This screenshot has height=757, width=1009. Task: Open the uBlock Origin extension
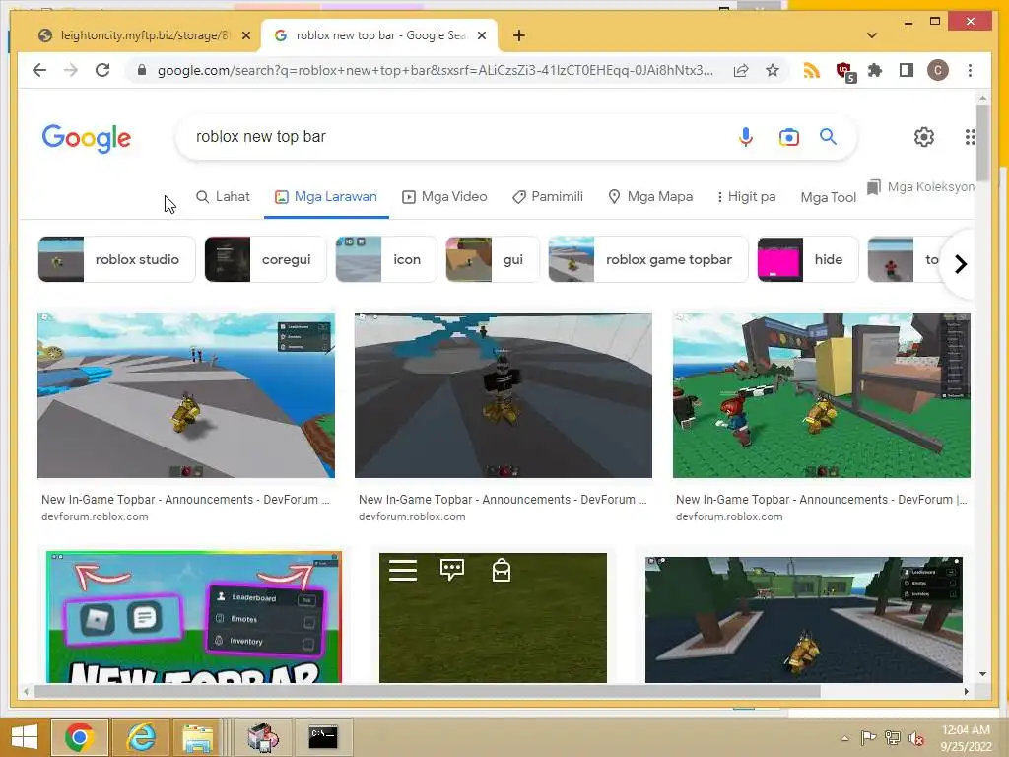(844, 71)
